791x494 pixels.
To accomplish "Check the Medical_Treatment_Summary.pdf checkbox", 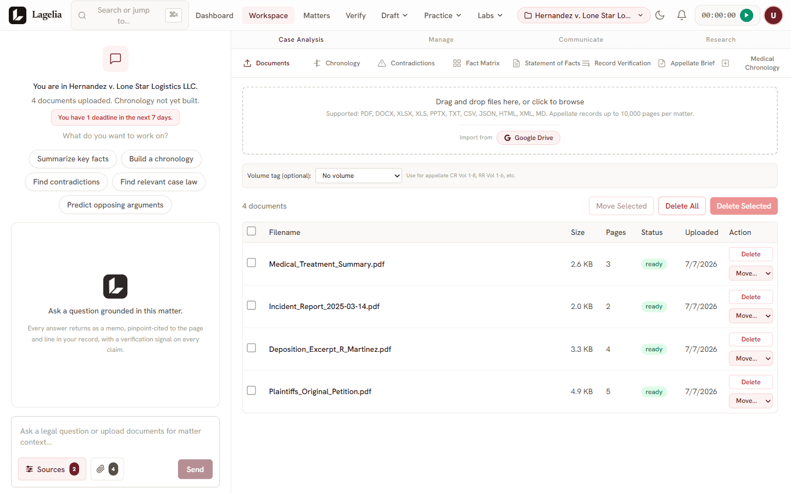I will click(252, 263).
